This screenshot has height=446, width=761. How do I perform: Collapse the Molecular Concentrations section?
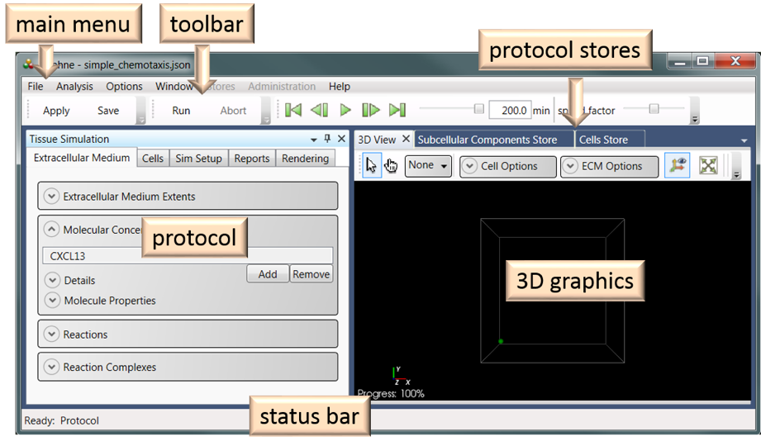coord(51,229)
